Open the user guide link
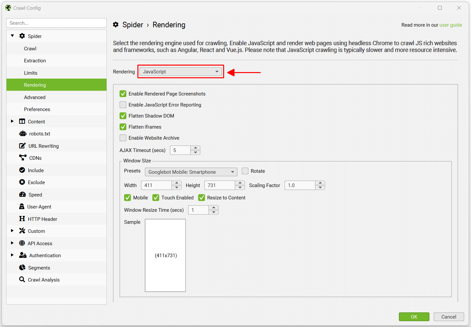This screenshot has width=471, height=327. (x=451, y=25)
